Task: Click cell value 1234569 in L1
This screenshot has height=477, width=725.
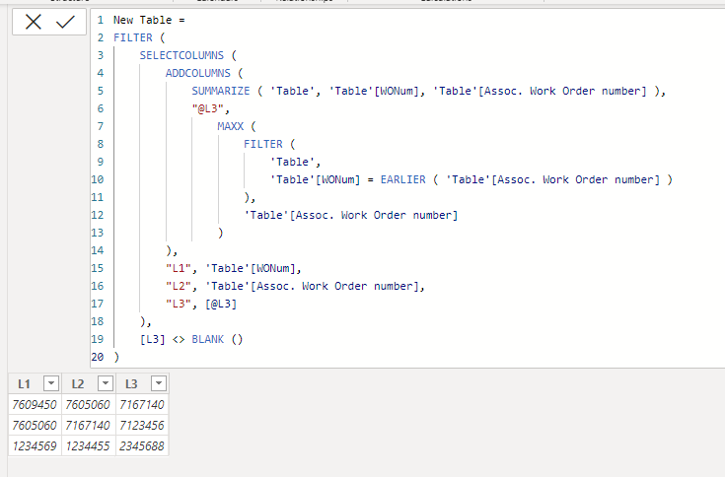Action: (x=35, y=446)
